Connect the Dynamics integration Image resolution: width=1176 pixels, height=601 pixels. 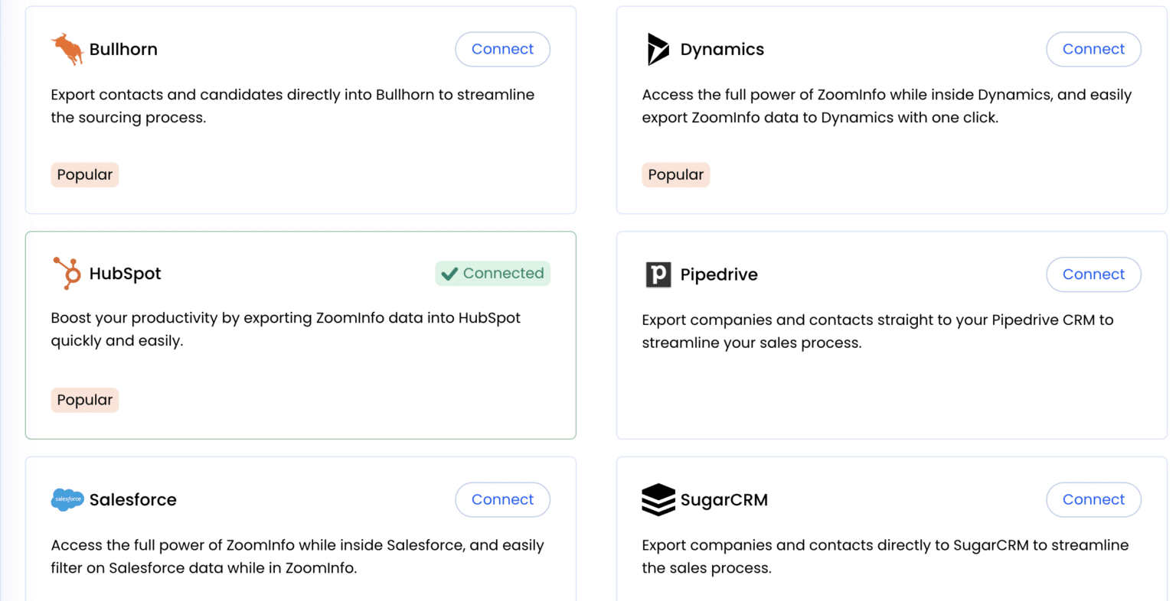(1093, 48)
